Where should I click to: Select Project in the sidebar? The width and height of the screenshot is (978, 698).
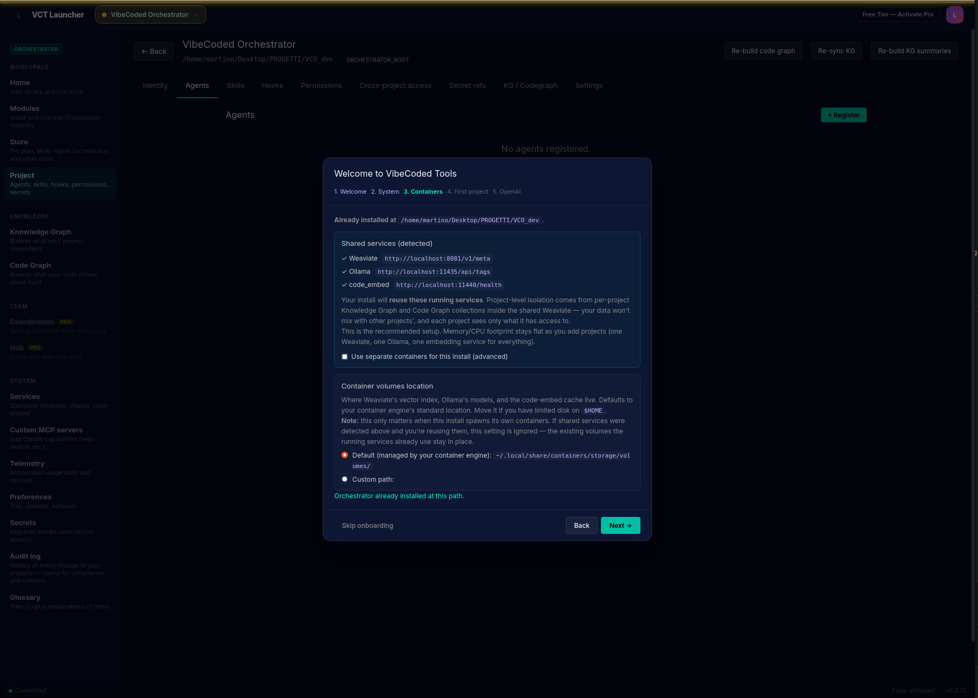click(x=60, y=183)
